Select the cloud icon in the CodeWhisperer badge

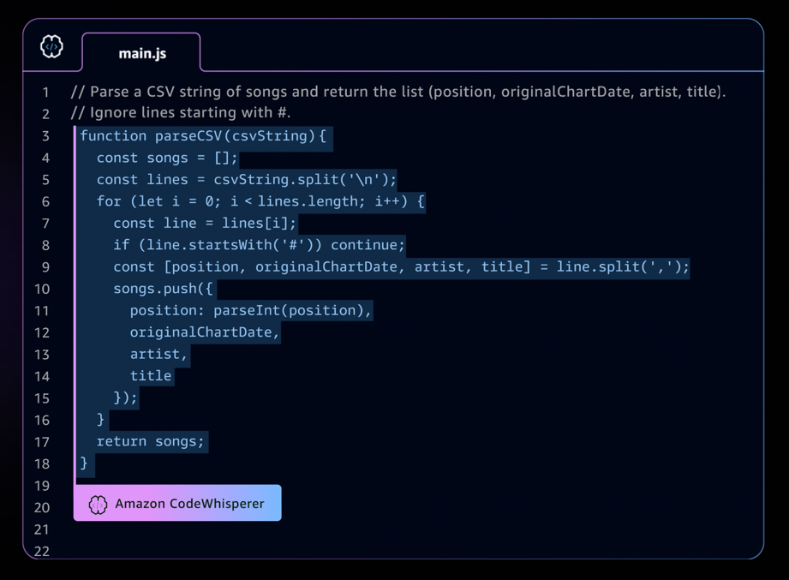(x=98, y=503)
